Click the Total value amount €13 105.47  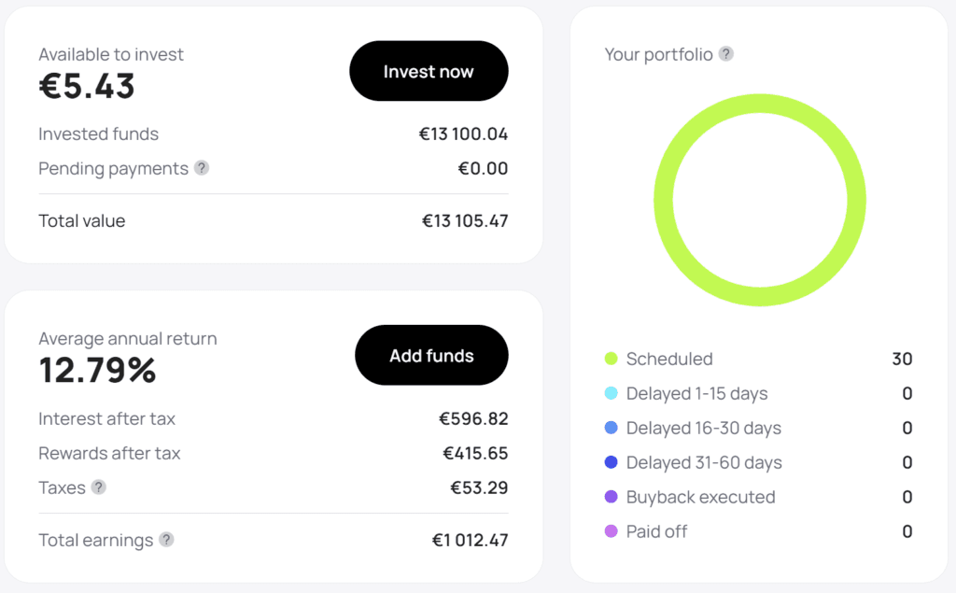click(465, 220)
